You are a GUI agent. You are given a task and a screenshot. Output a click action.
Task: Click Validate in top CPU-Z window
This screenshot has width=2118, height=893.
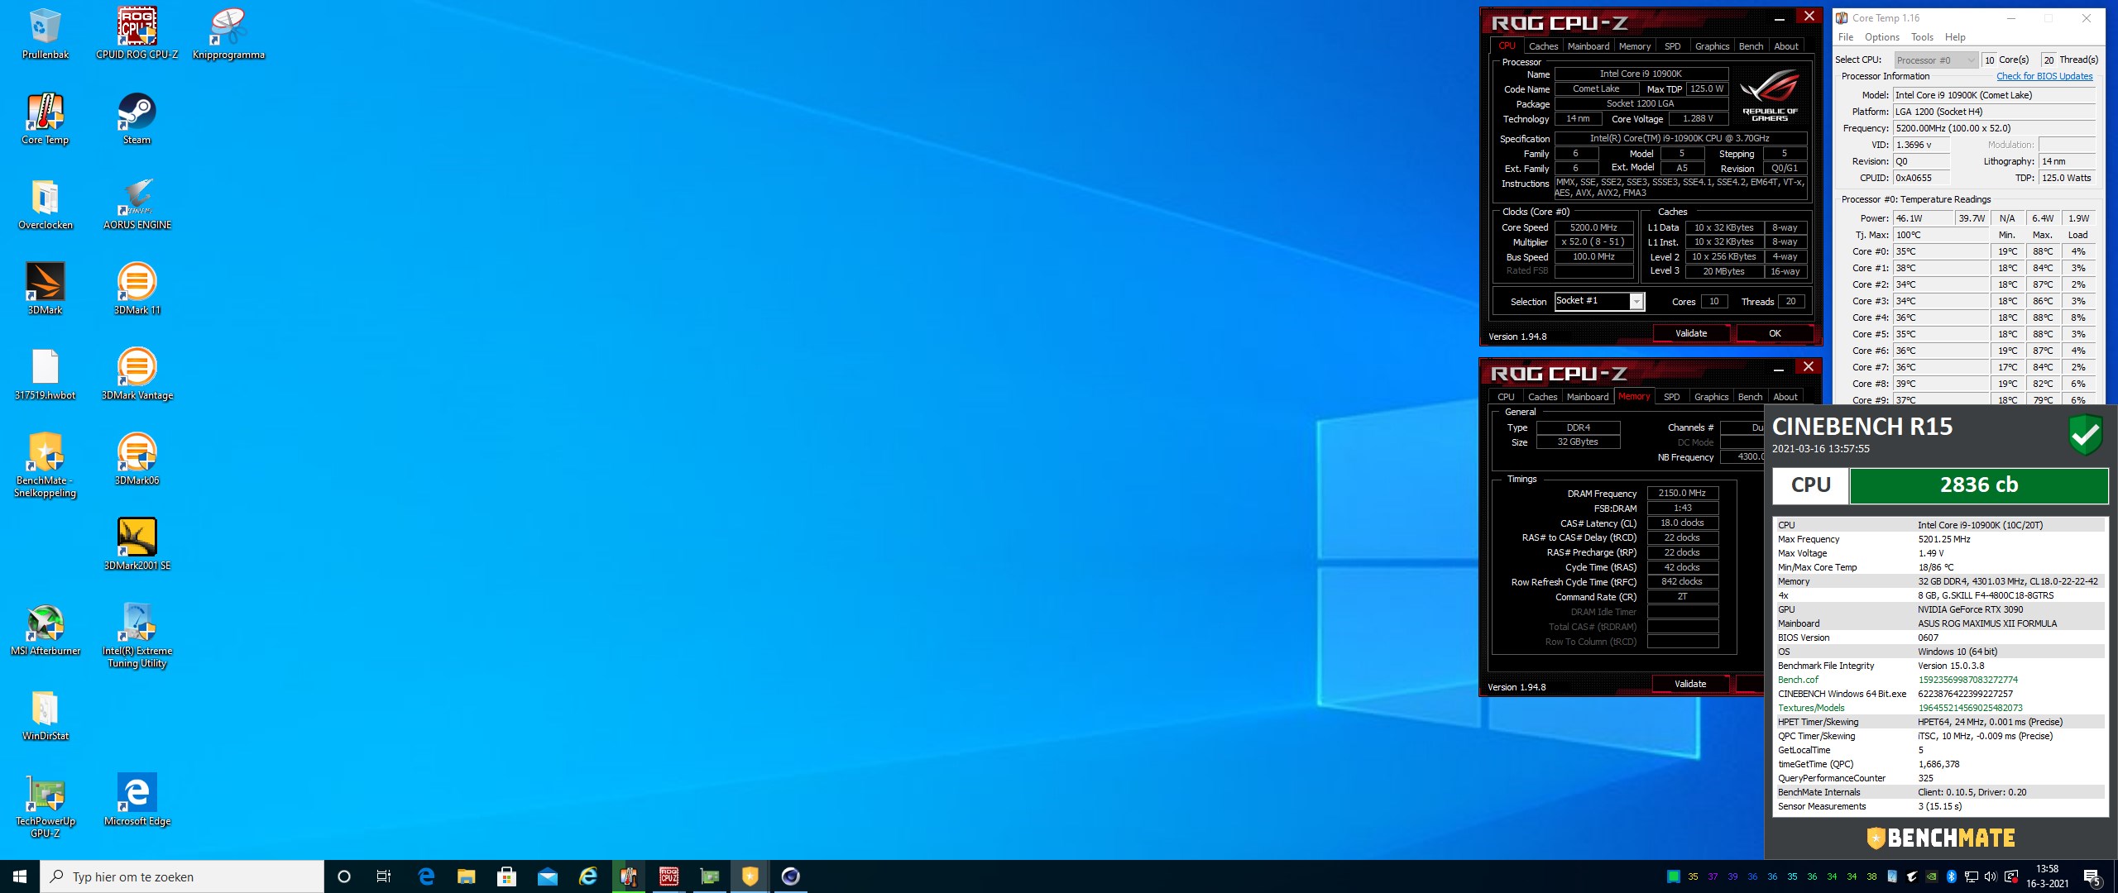pyautogui.click(x=1691, y=333)
